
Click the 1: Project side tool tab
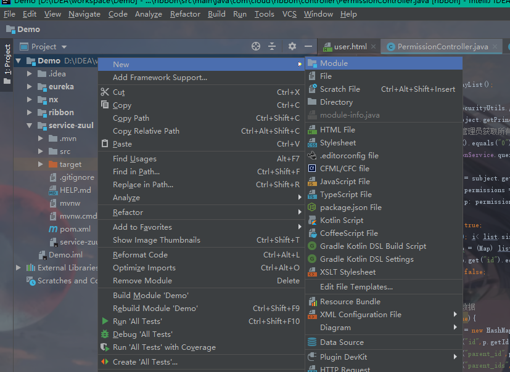coord(7,64)
